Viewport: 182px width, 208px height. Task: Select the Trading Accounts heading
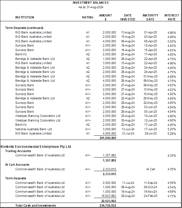18,151
